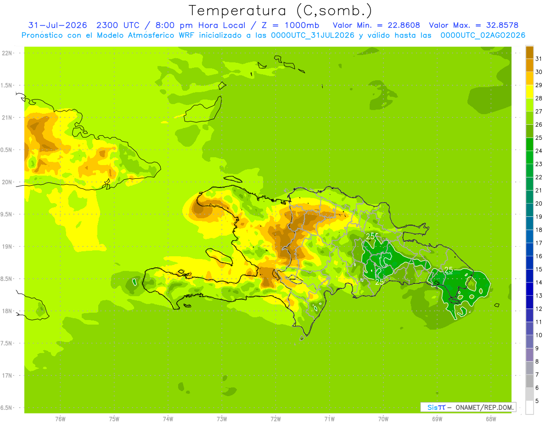The height and width of the screenshot is (425, 551).
Task: Click legend value 25 on color bar
Action: point(539,138)
